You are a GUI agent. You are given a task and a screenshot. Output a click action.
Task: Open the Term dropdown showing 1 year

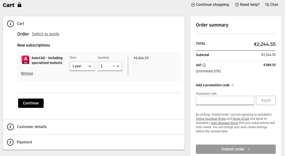[x=82, y=66]
